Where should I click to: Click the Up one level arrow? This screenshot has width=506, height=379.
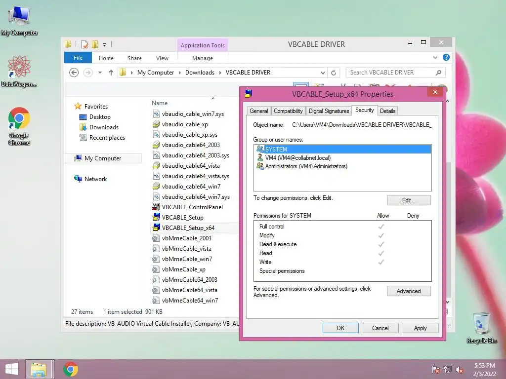(111, 73)
